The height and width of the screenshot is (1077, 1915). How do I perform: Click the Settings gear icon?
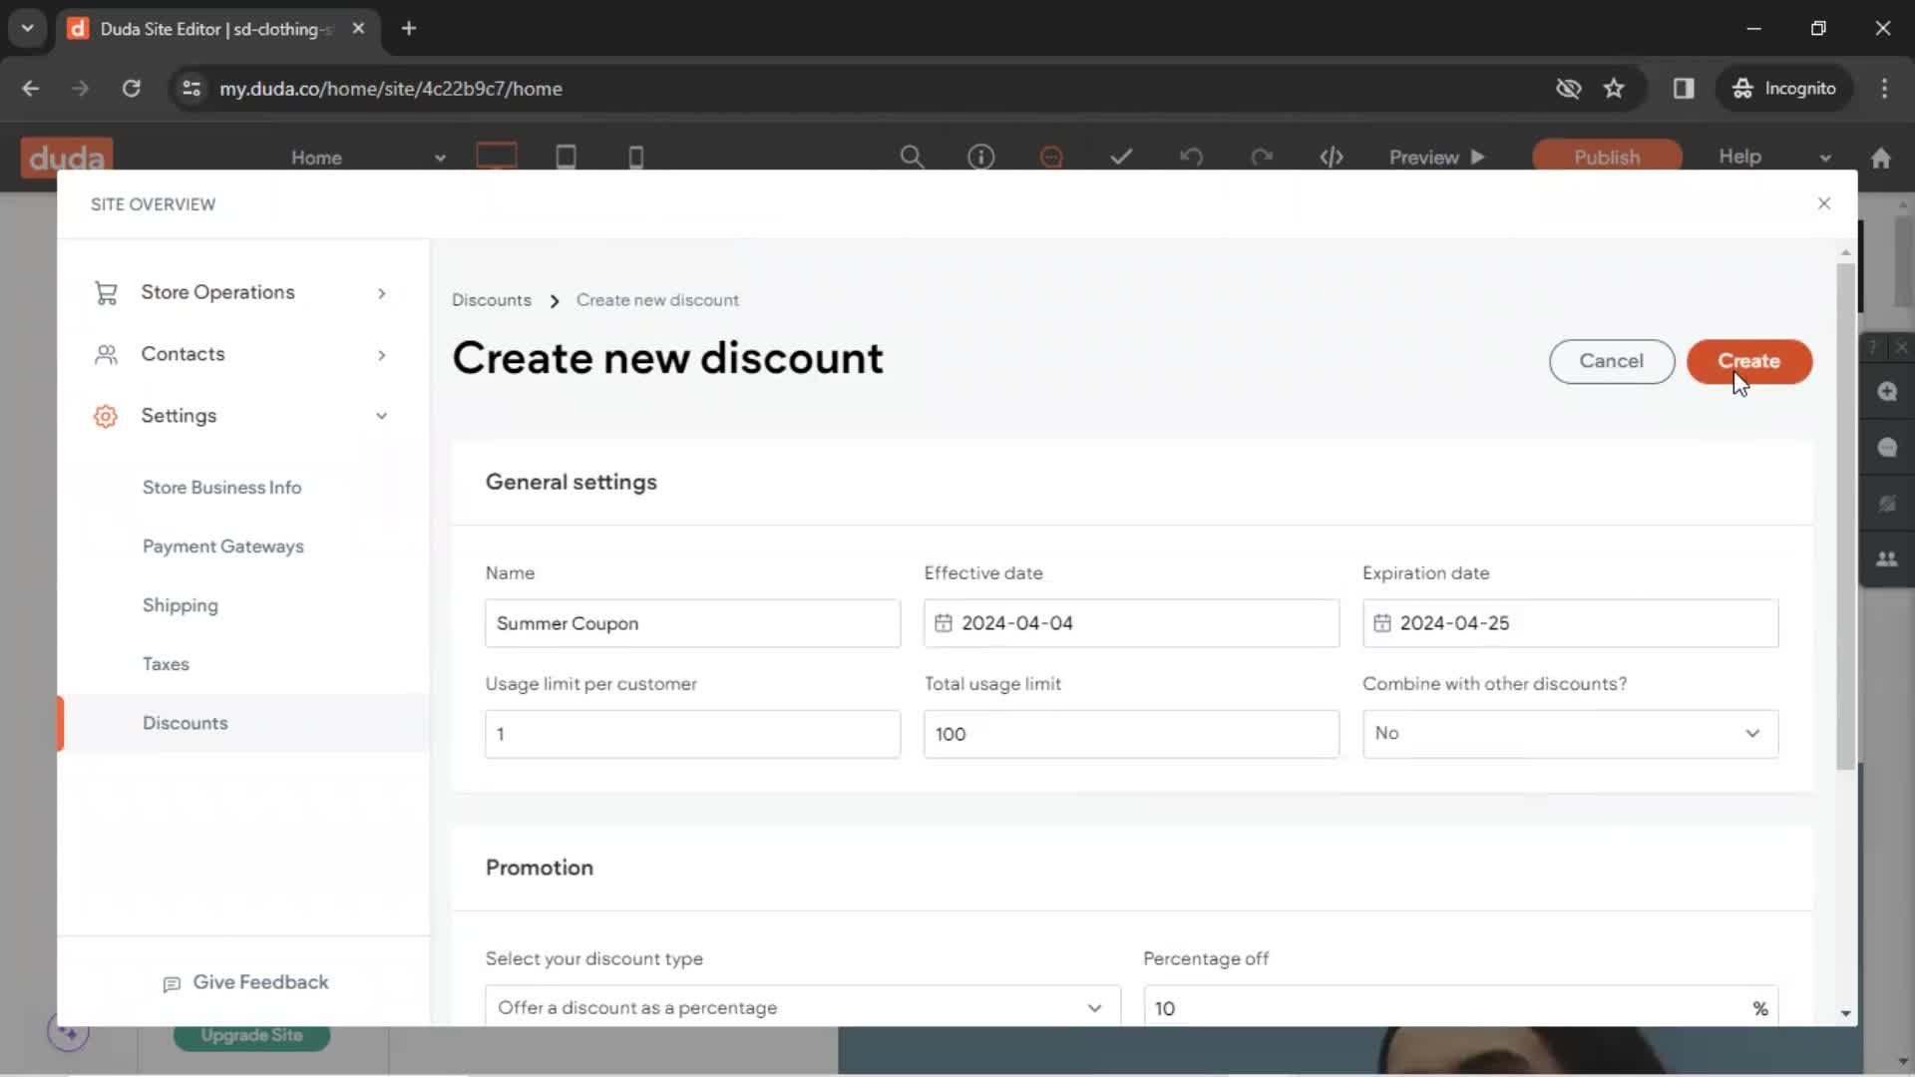(106, 416)
